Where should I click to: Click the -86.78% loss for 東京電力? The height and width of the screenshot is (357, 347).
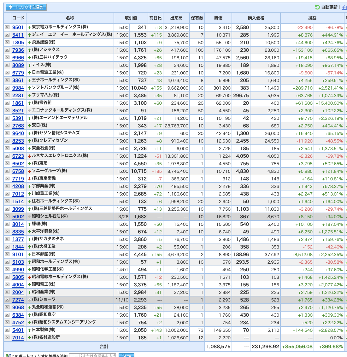tap(334, 27)
